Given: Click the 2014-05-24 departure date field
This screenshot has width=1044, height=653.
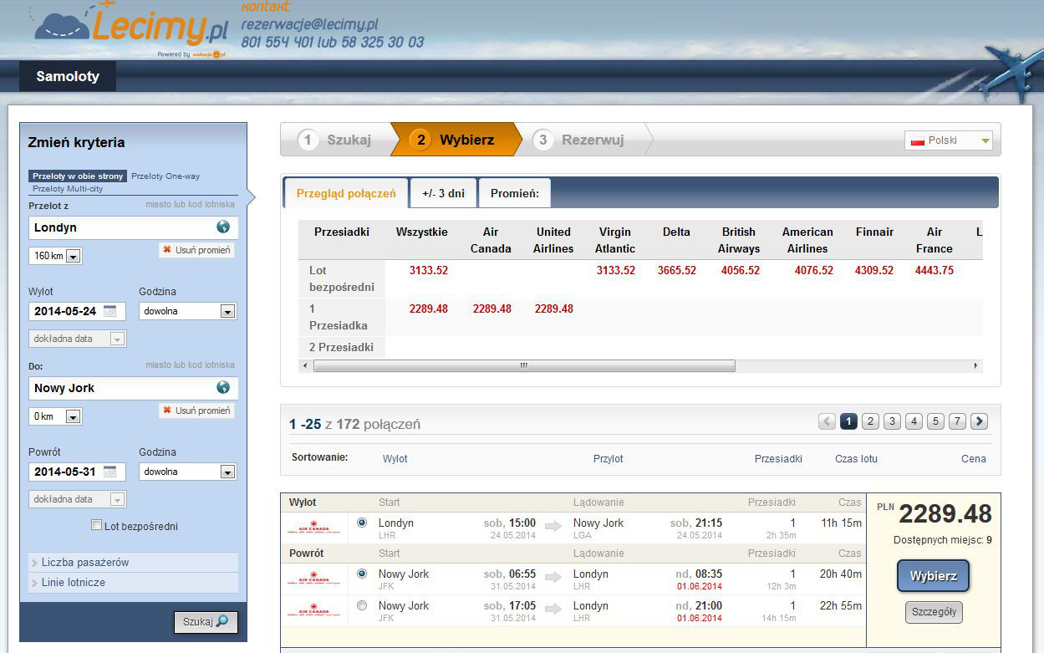Looking at the screenshot, I should [x=77, y=311].
